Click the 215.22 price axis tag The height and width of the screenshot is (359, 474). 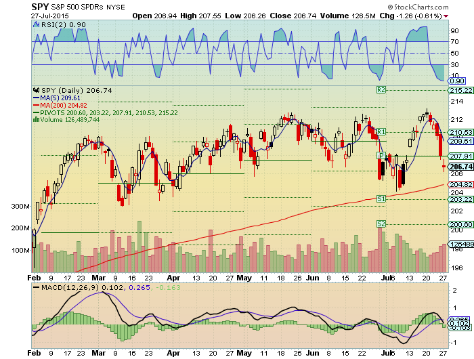[x=461, y=91]
